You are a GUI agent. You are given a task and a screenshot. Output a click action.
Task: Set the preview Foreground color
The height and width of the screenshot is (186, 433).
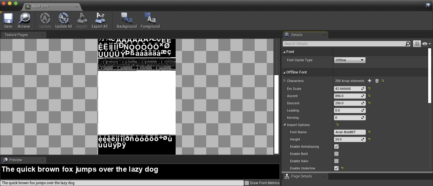[x=150, y=20]
